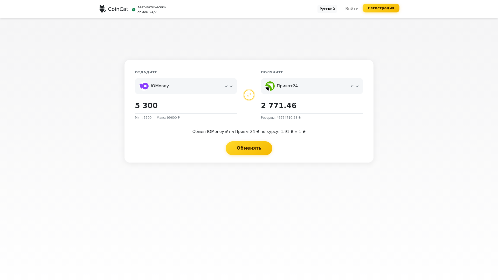Image resolution: width=498 pixels, height=280 pixels.
Task: Open the ЮMoney give-currency dropdown
Action: point(186,86)
